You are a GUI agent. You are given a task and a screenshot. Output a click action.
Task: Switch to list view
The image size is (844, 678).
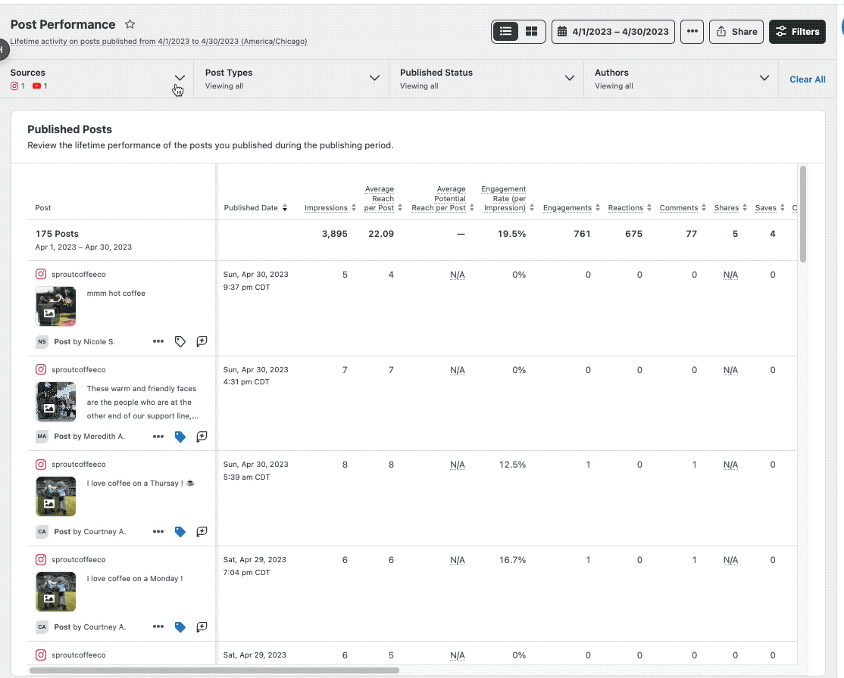(x=505, y=31)
